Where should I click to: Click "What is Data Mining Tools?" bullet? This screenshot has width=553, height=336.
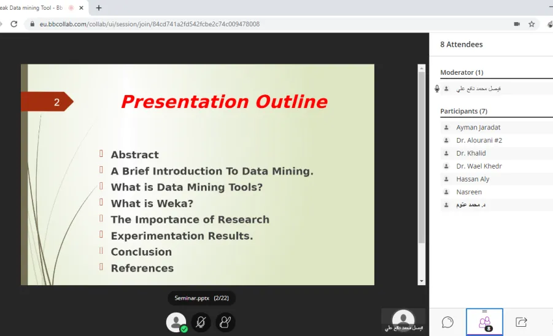pos(187,187)
